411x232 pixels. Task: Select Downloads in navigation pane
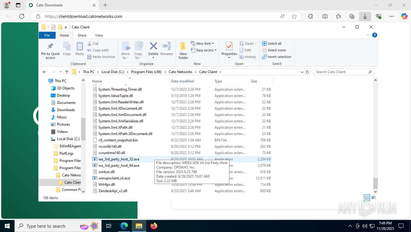[x=66, y=110]
